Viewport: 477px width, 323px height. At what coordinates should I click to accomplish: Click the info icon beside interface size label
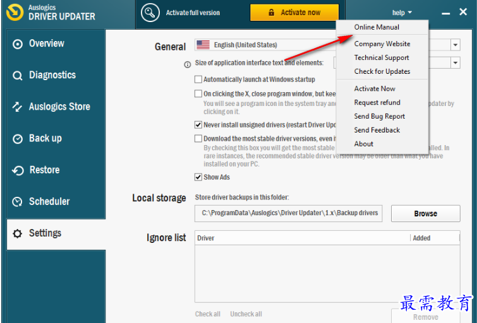[188, 64]
